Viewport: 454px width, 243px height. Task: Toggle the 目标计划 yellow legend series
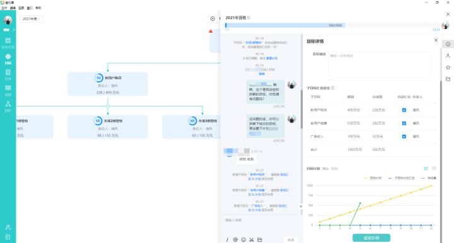pyautogui.click(x=373, y=178)
